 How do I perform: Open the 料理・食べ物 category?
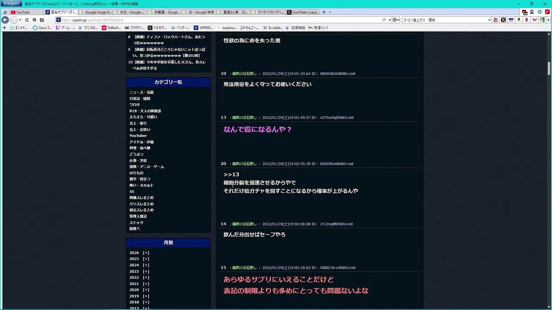140,148
